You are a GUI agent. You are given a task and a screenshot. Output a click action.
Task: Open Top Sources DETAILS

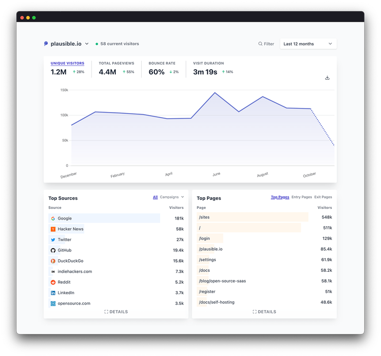pyautogui.click(x=116, y=311)
